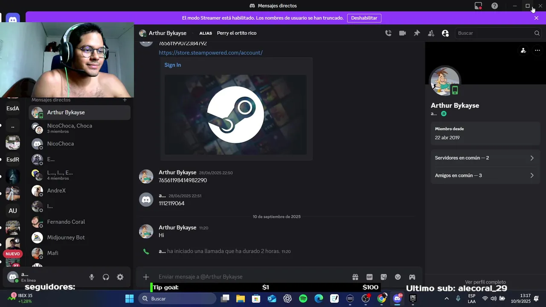546x307 pixels.
Task: Click the message 1112119064
Action: 171,203
